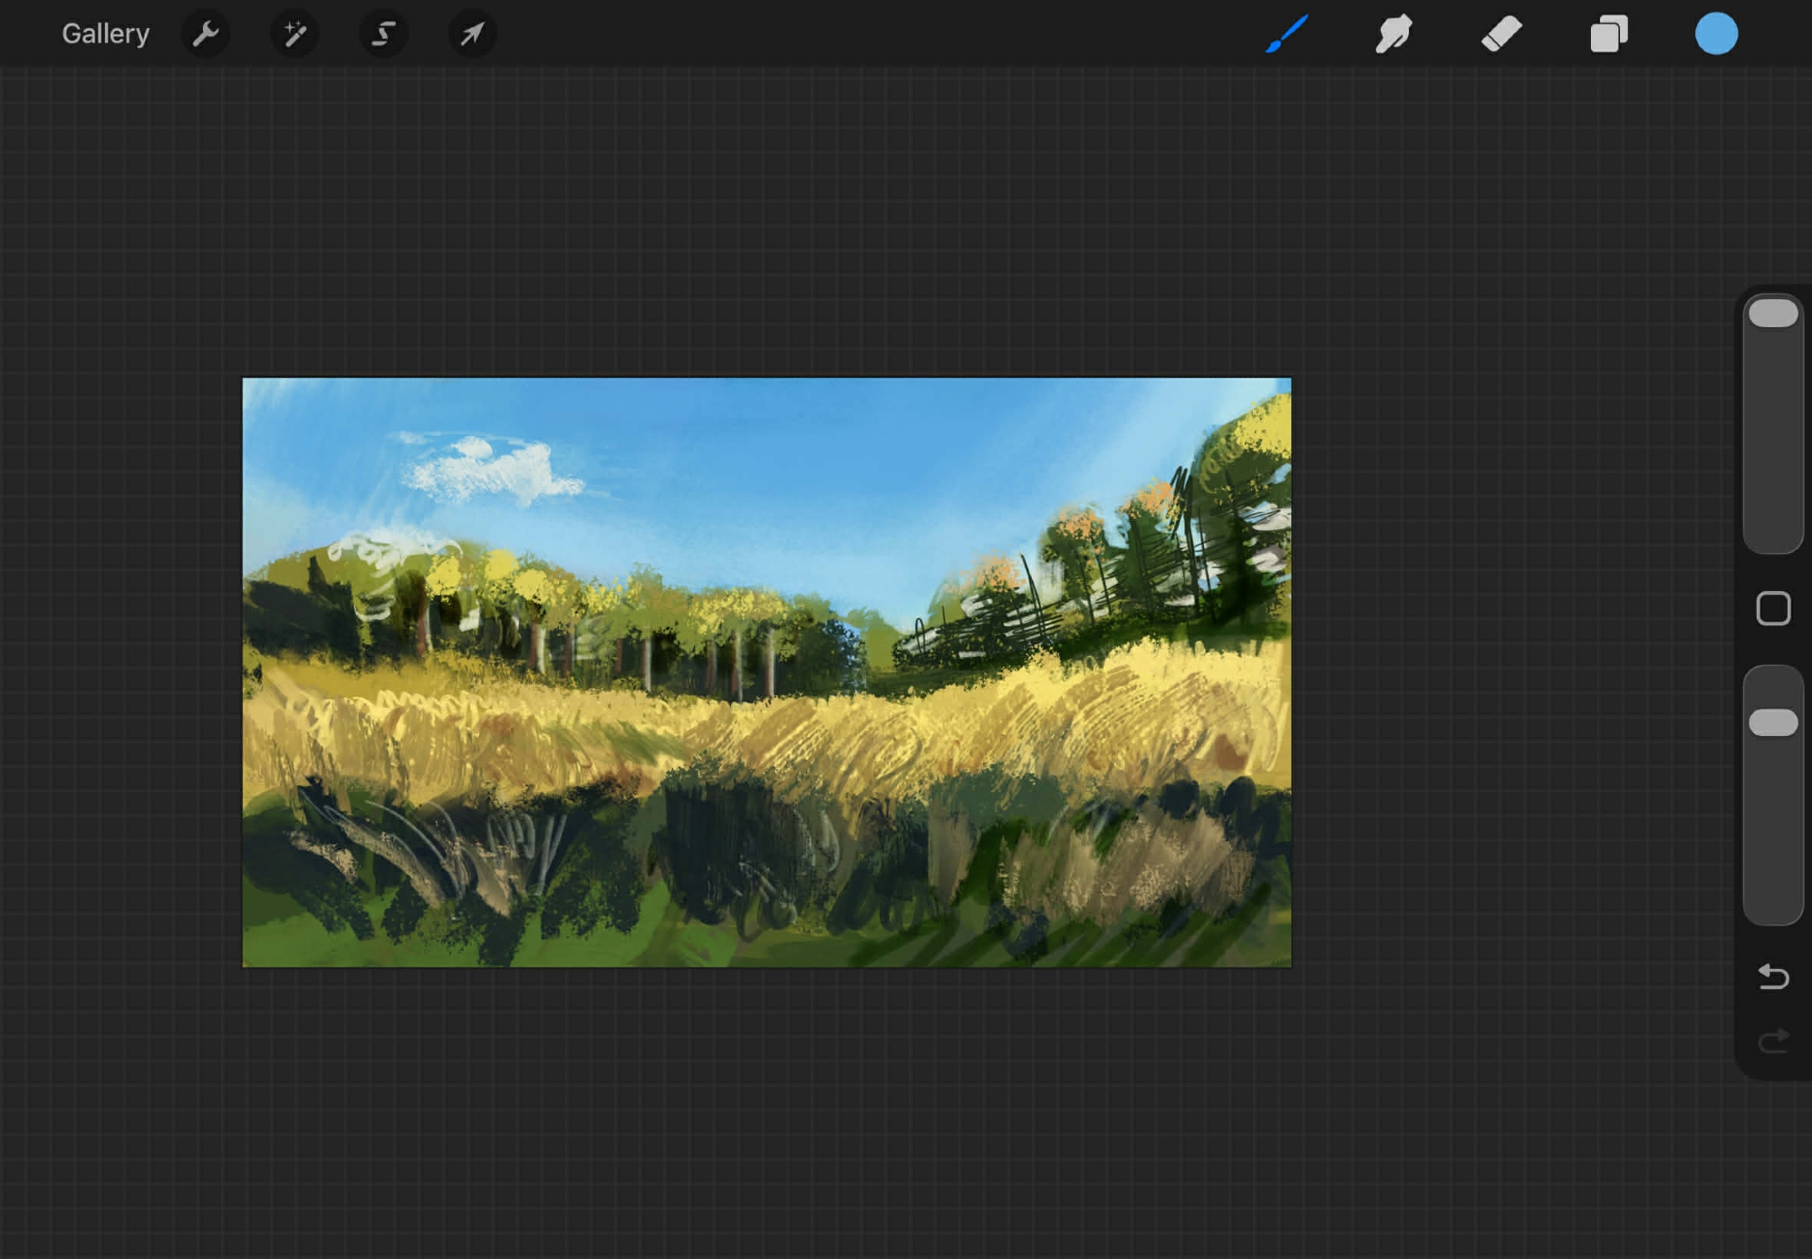Select the Paint brush tool
This screenshot has width=1812, height=1259.
coord(1287,34)
